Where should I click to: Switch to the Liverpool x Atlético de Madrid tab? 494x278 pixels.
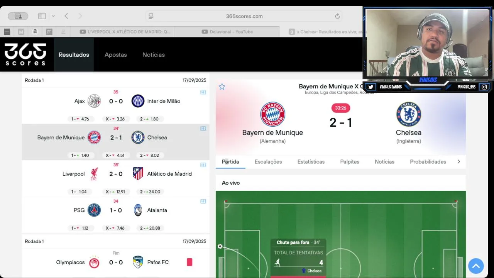(x=125, y=32)
